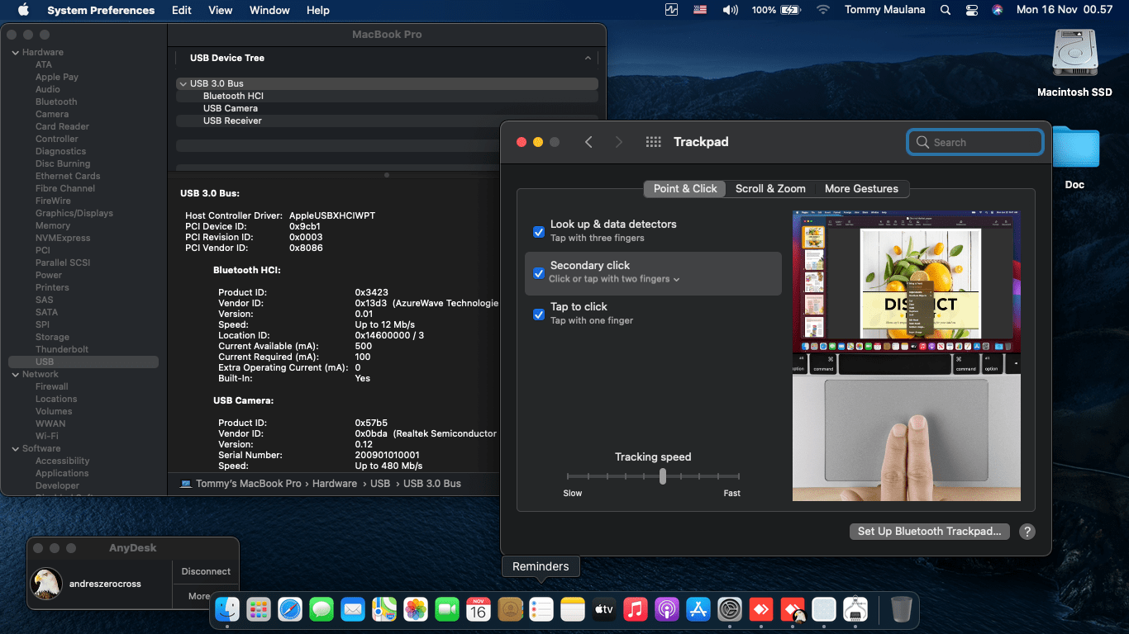
Task: Uncheck the Secondary click checkbox
Action: [x=539, y=272]
